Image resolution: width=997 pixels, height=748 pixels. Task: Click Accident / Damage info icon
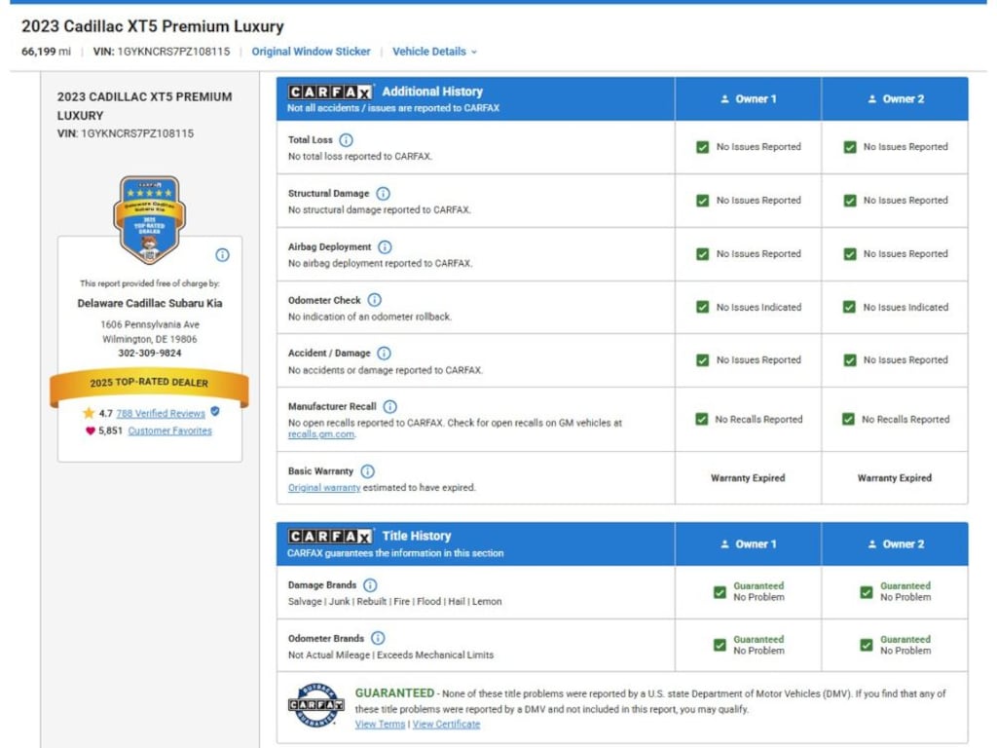pos(384,353)
